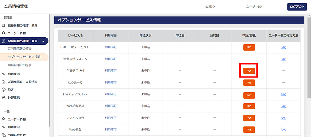Click the external integration icon
Image resolution: width=311 pixels, height=137 pixels.
[x=4, y=97]
